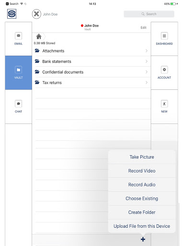Dismiss John Doe with X button

click(x=36, y=14)
